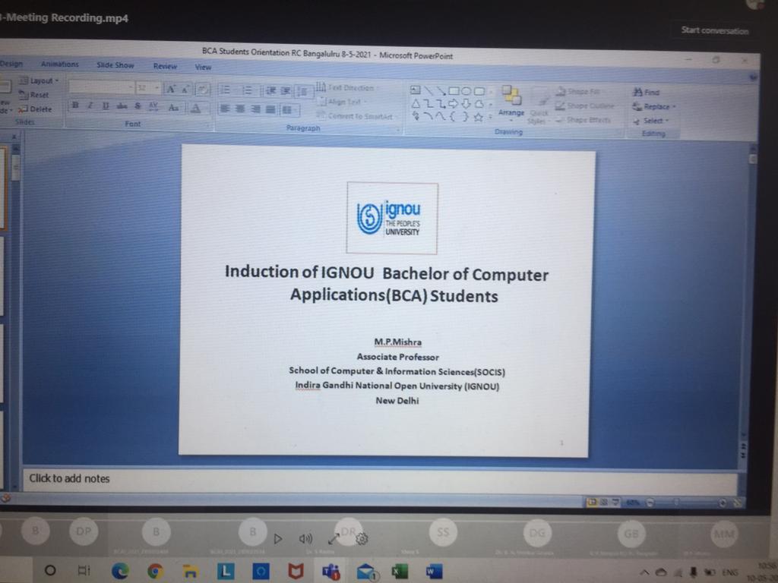
Task: Click the Character Spacing icon
Action: tap(153, 106)
